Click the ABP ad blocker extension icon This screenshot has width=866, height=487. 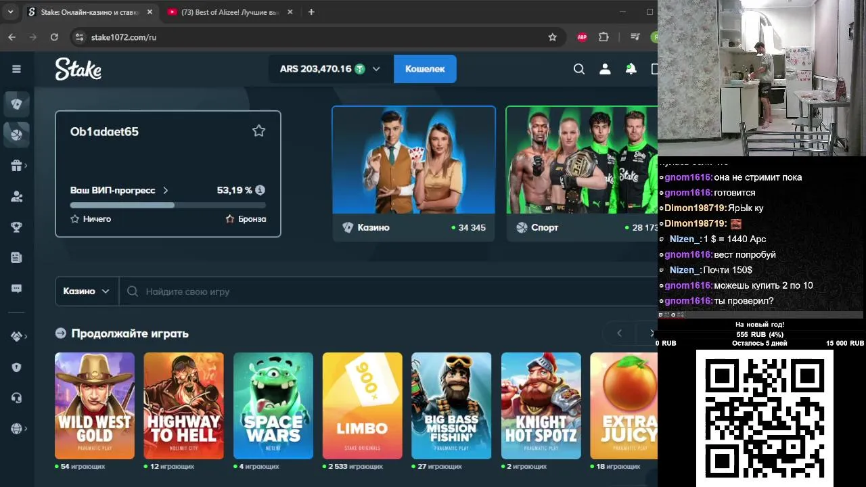[582, 37]
